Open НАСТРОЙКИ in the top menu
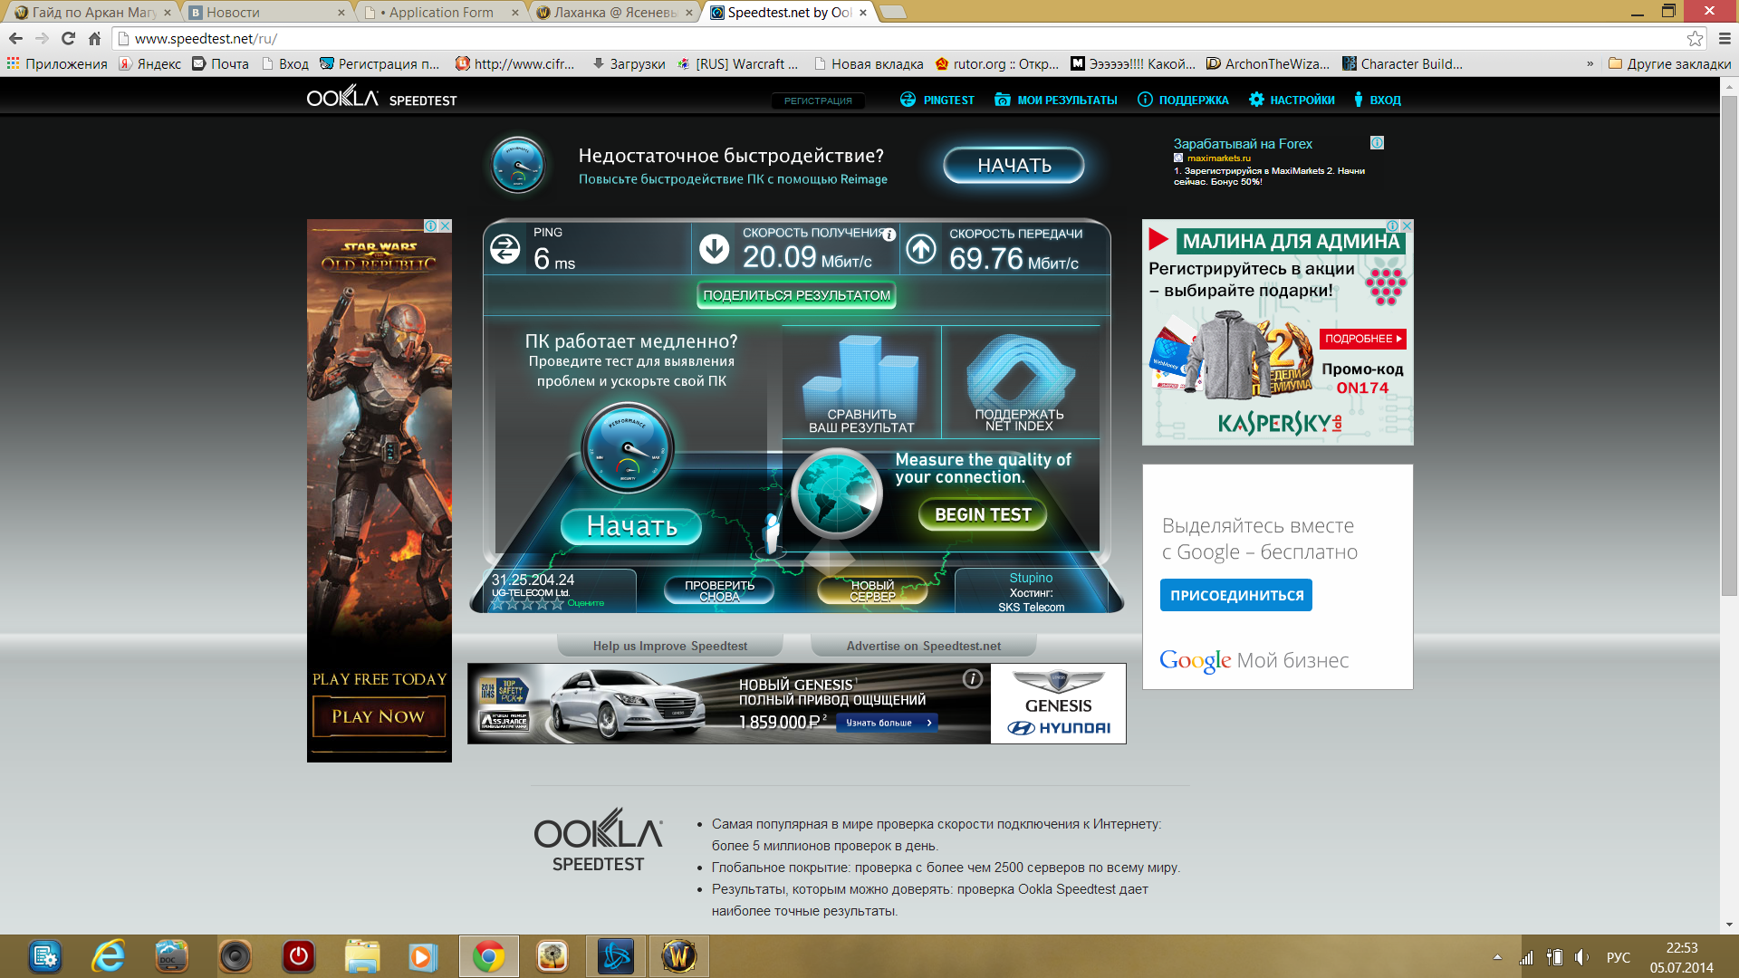This screenshot has width=1739, height=978. 1292,100
